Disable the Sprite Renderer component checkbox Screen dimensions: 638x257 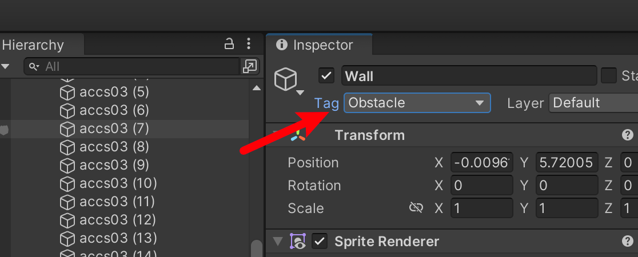pyautogui.click(x=320, y=241)
